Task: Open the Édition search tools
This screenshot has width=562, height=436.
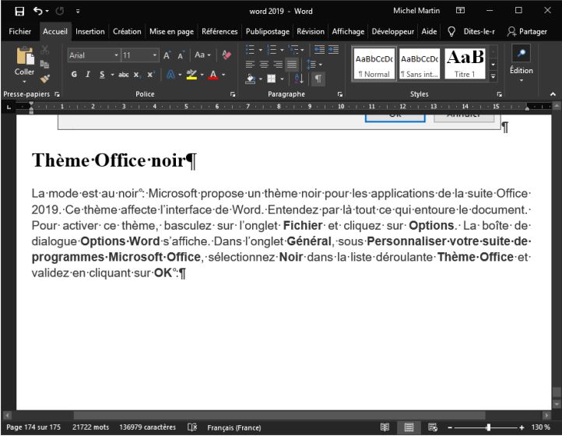Action: 521,63
